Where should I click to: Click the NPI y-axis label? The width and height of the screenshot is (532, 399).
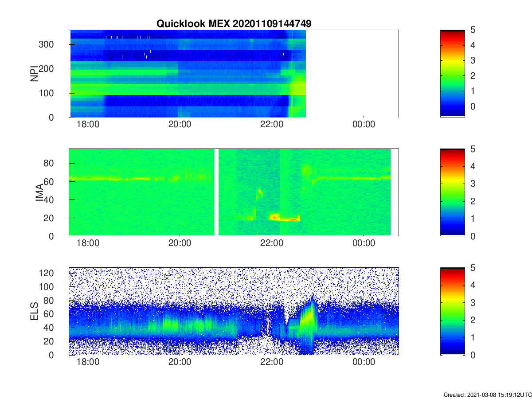pos(34,74)
